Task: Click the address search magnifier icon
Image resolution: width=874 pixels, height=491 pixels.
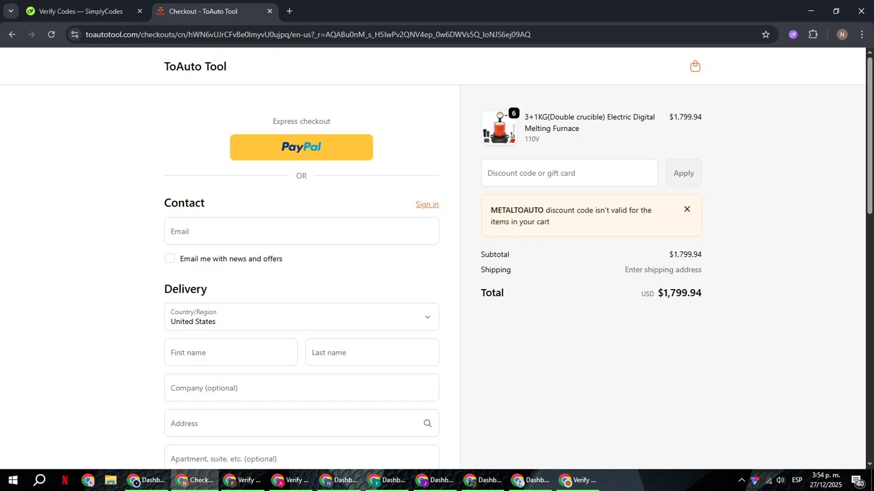Action: [428, 424]
